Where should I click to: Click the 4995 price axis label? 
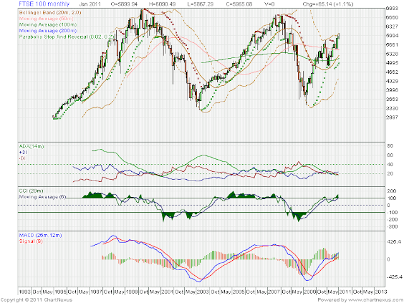(x=392, y=63)
